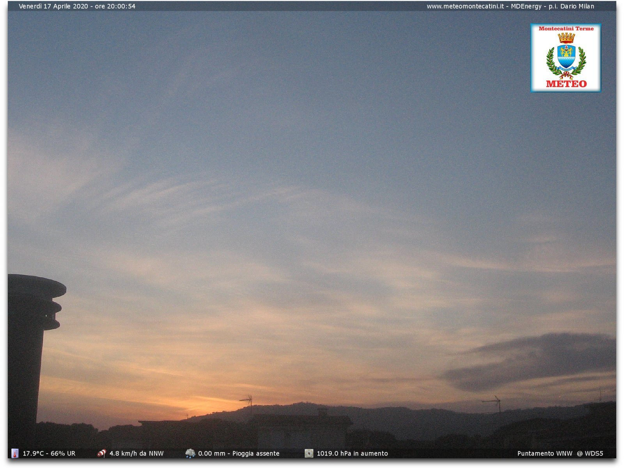This screenshot has height=468, width=624.
Task: Click the '0.00 mm - Pioggia assente' text
Action: coord(239,454)
